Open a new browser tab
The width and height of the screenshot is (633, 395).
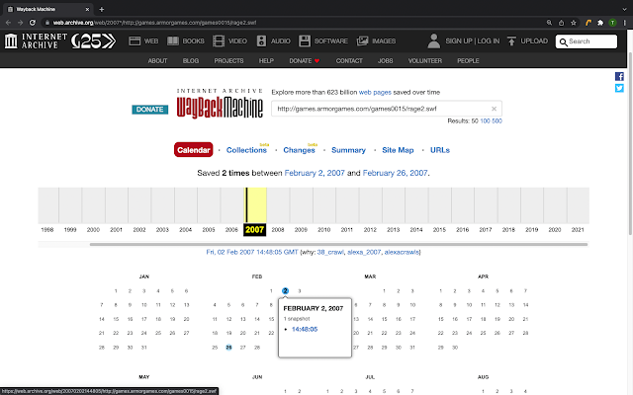point(101,9)
